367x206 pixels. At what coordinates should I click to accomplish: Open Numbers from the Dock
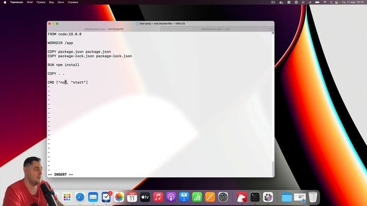197,197
